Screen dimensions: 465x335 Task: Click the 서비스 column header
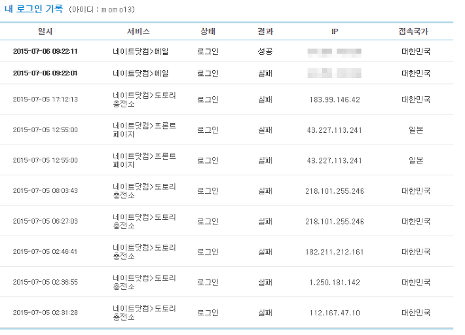138,31
